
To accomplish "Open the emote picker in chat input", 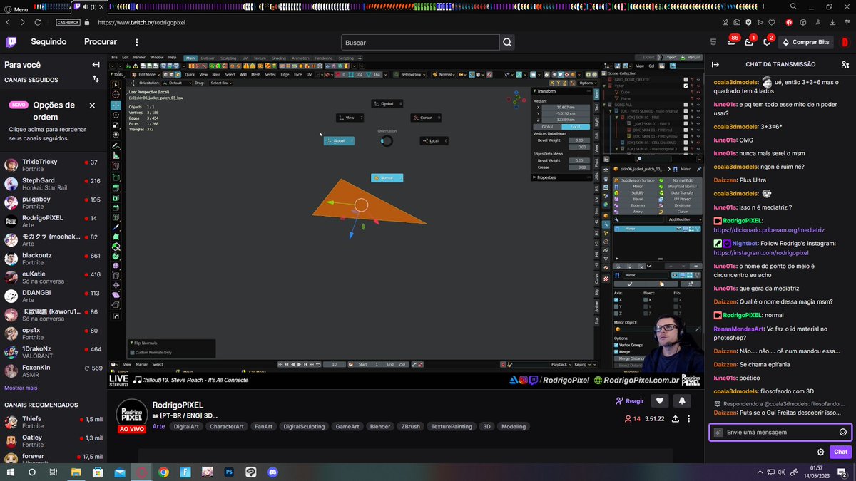I will 843,432.
